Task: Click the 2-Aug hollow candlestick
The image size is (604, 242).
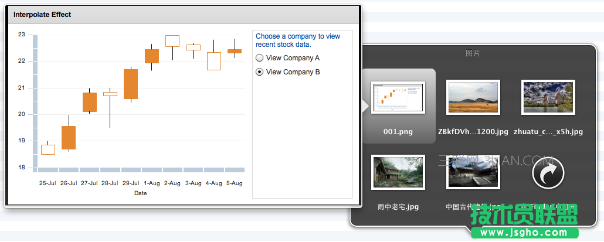Action: (x=172, y=41)
